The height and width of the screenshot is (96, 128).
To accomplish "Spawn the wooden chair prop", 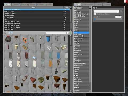I will [24, 79].
